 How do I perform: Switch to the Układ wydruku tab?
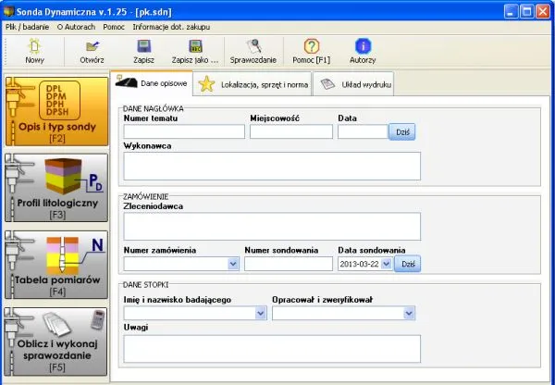352,84
